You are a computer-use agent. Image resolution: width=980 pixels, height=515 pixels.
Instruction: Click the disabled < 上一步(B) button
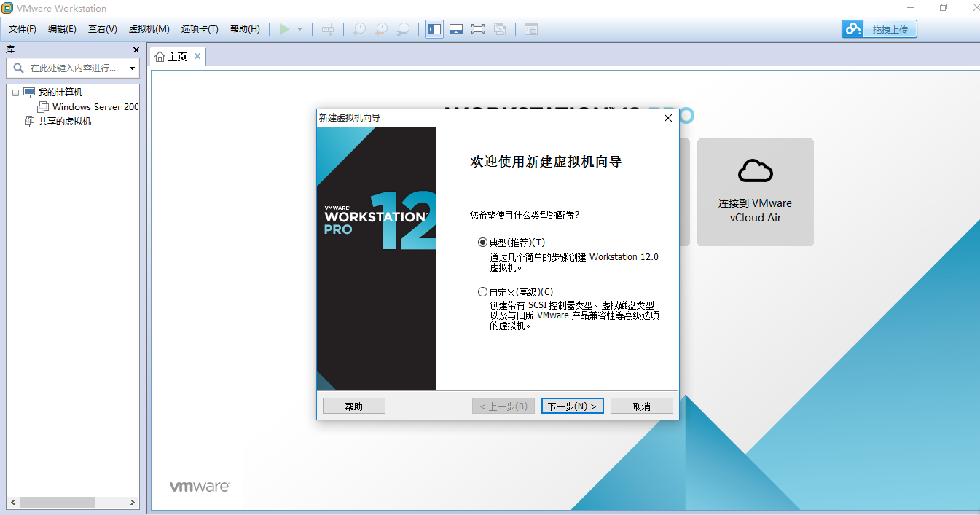(503, 406)
